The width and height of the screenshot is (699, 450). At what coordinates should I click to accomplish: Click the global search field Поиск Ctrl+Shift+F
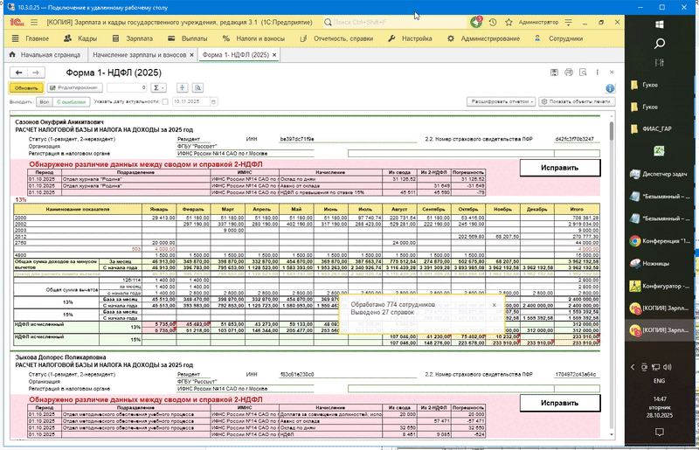click(x=395, y=22)
